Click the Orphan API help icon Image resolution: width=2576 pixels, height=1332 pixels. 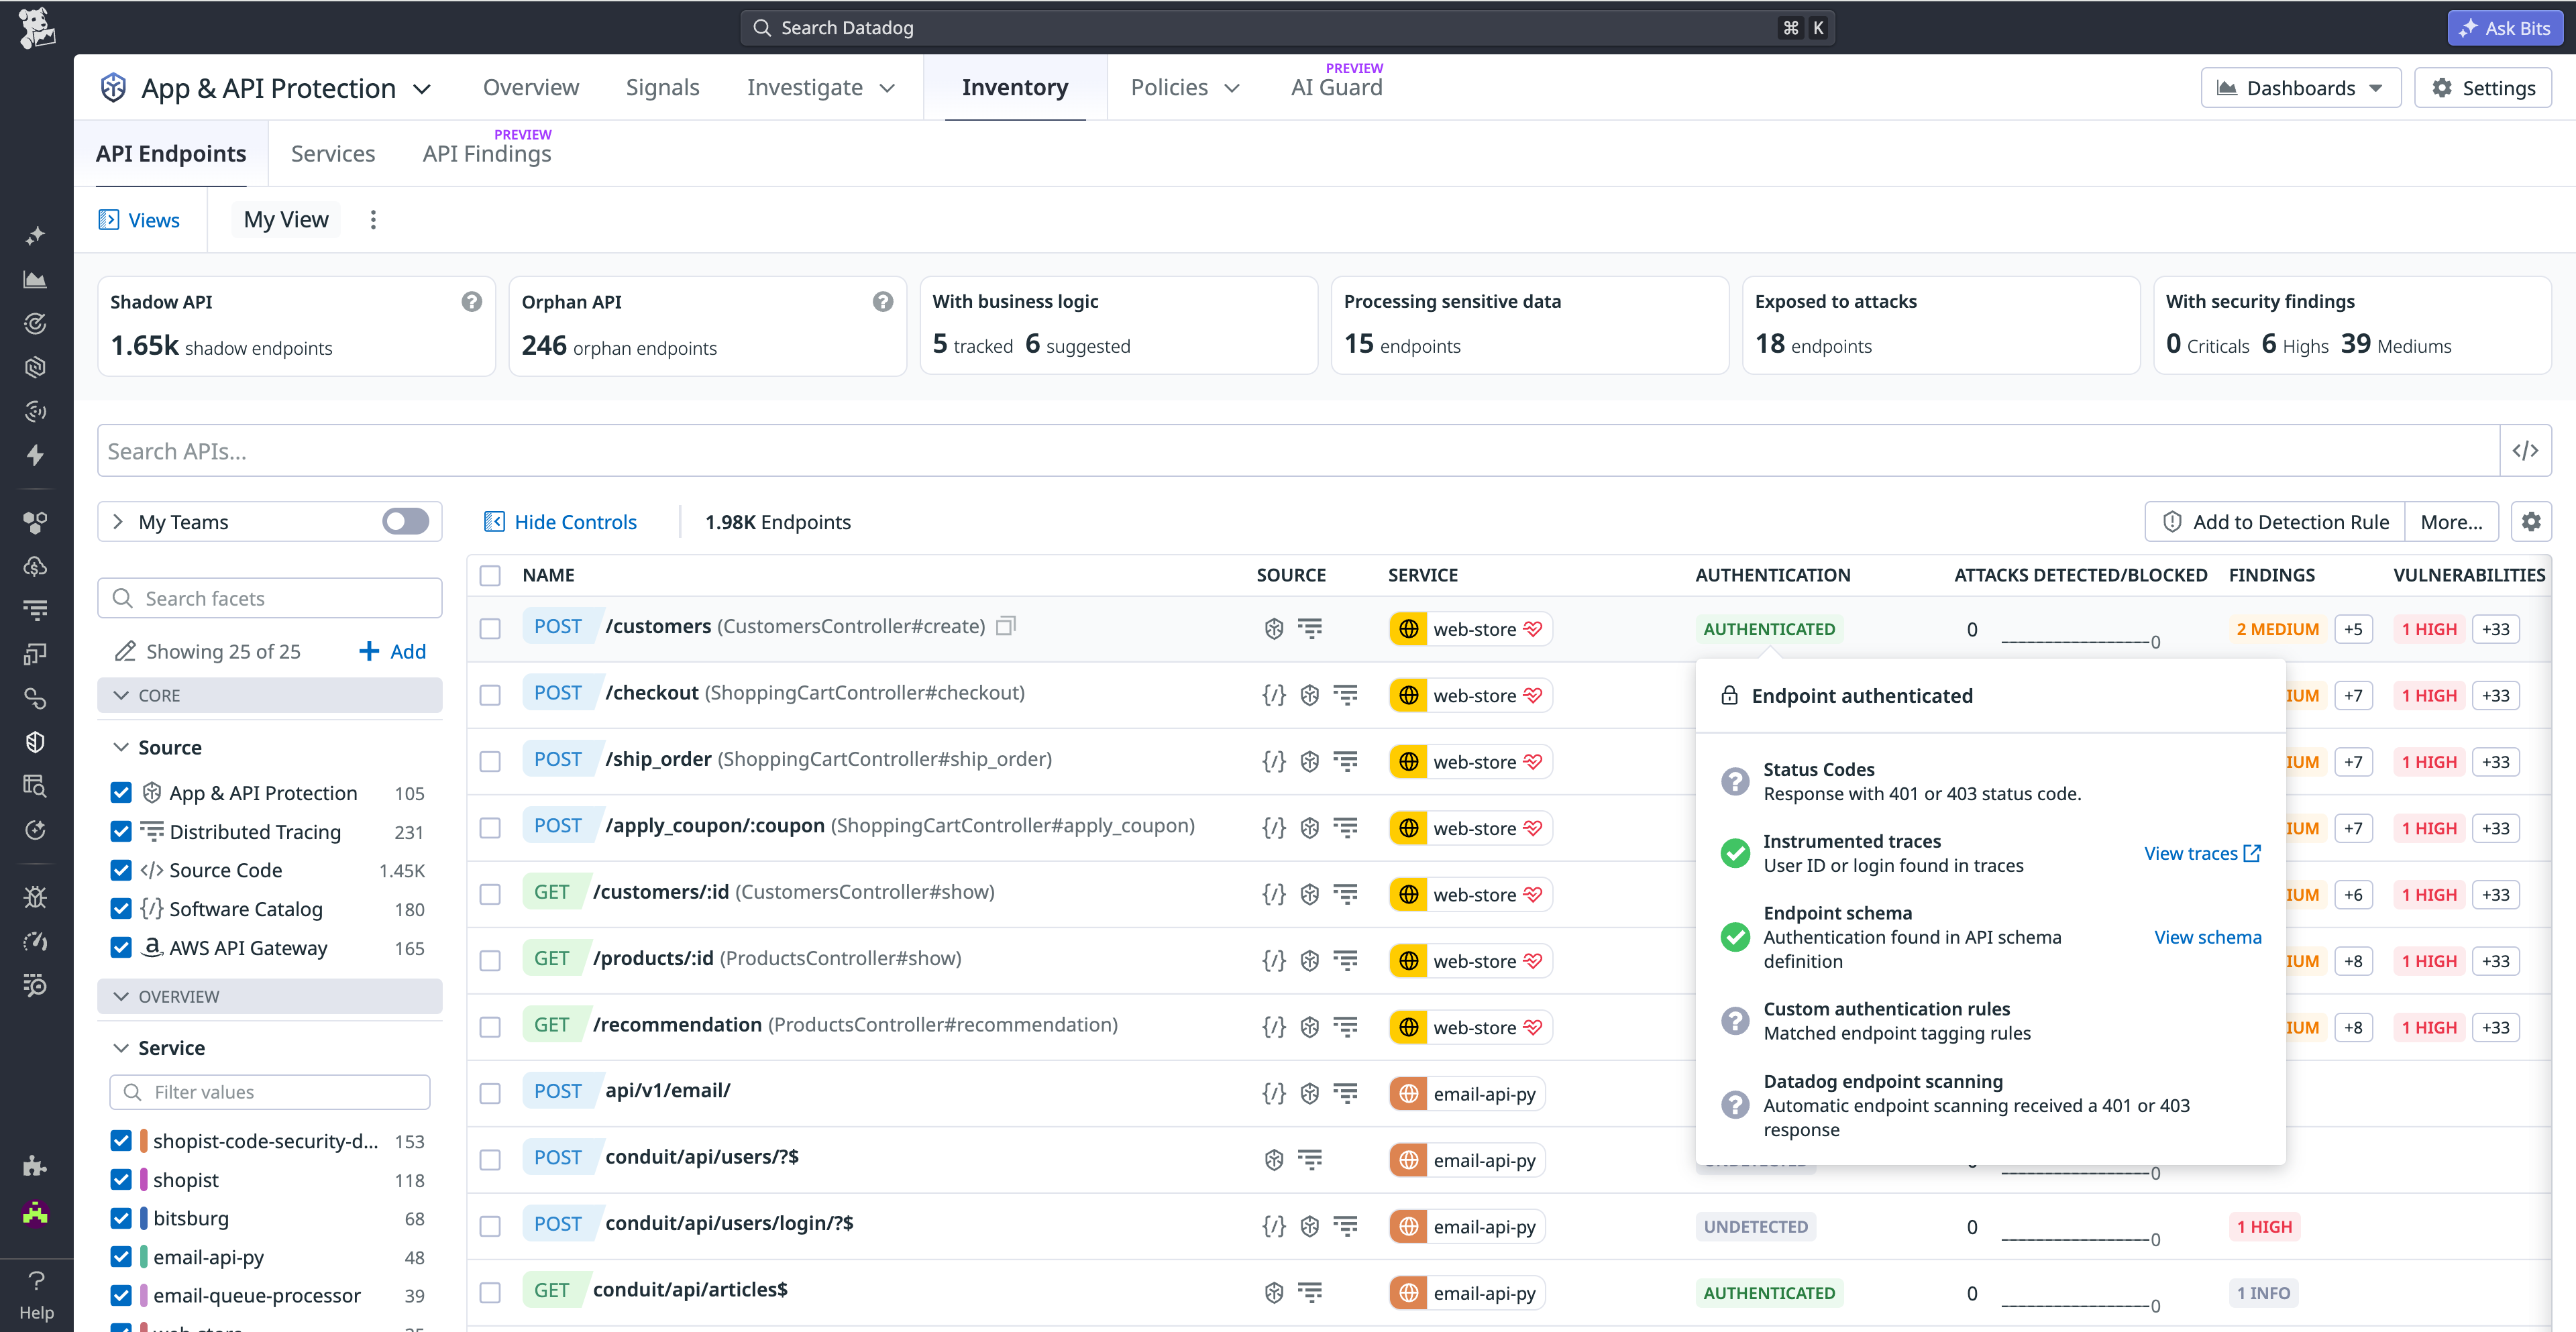(x=882, y=301)
